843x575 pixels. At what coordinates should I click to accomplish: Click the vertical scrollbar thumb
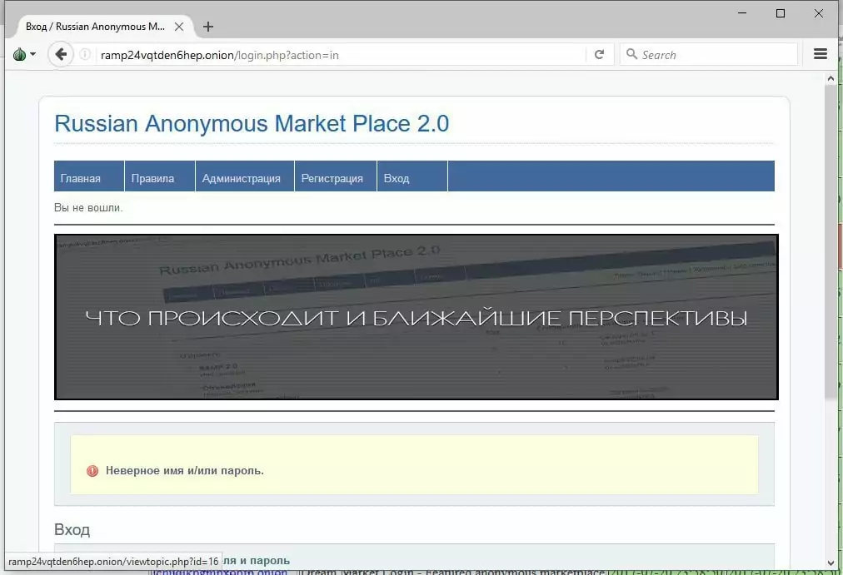[x=831, y=241]
